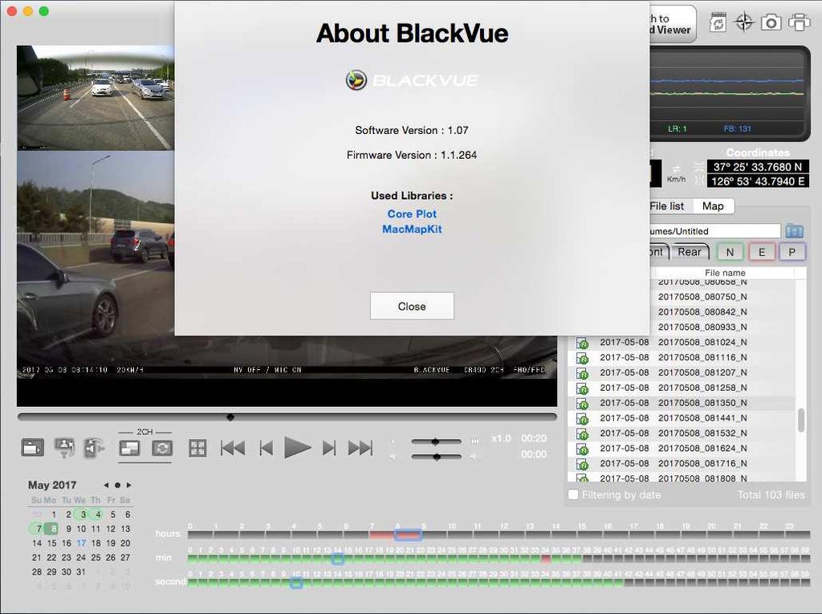
Task: Print the current frame with printer icon
Action: coord(799,22)
